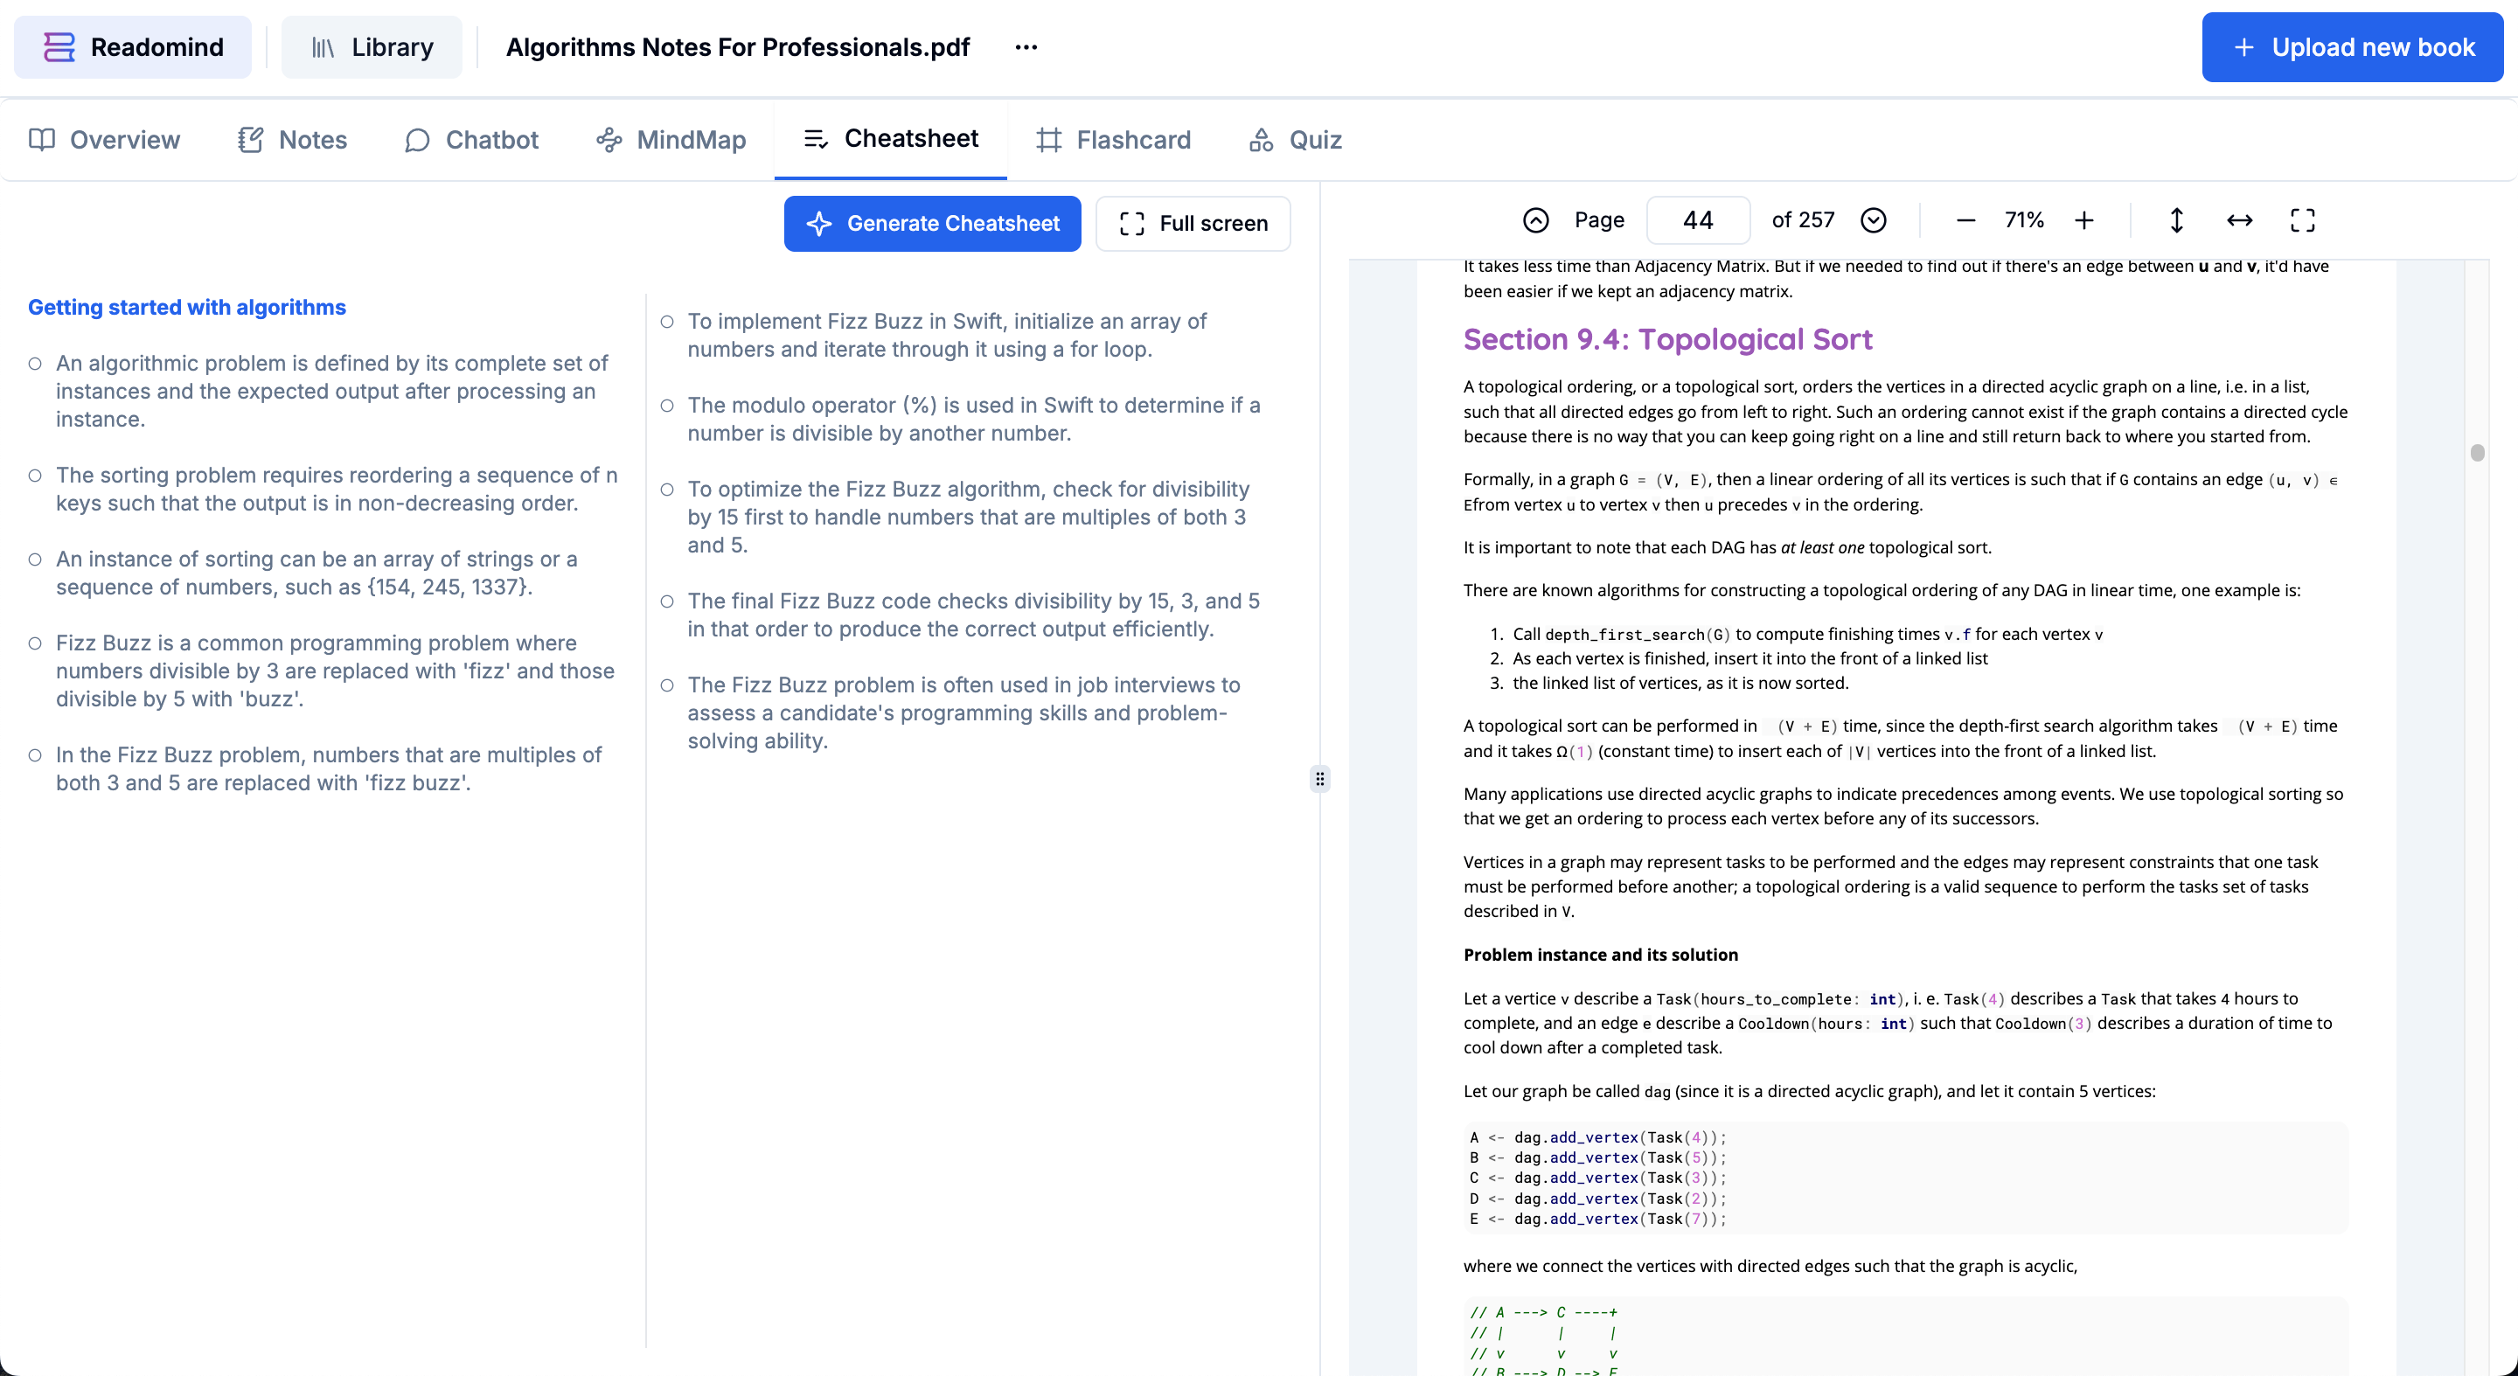Click Generate Cheatsheet button
This screenshot has width=2518, height=1376.
point(931,224)
